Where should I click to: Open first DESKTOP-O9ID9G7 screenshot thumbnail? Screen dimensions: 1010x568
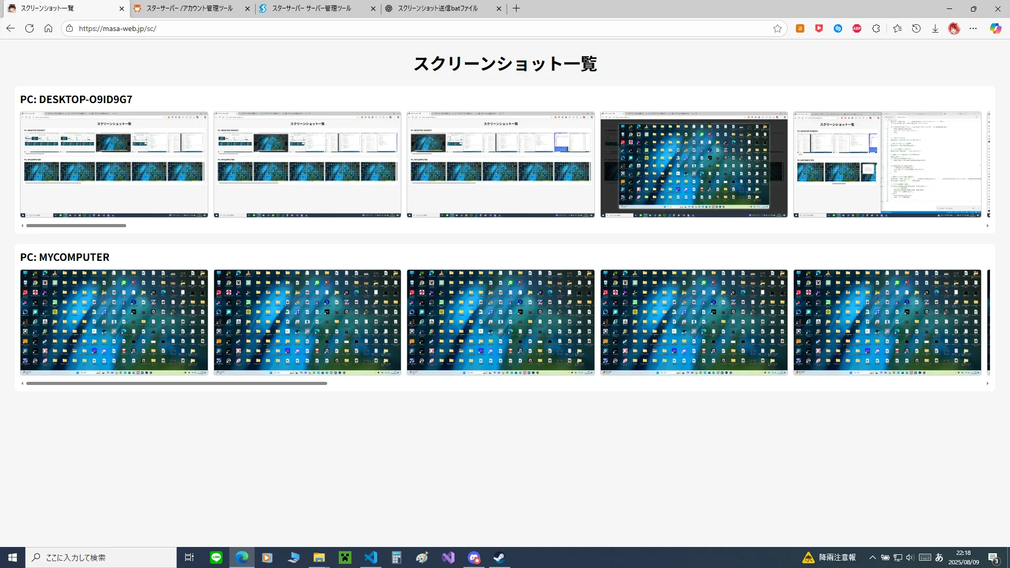114,164
